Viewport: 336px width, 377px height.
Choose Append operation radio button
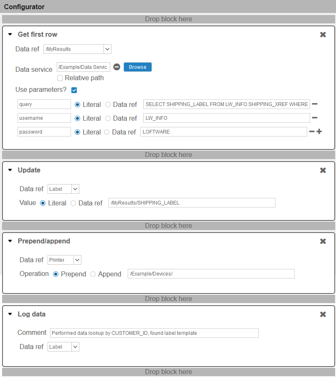93,274
